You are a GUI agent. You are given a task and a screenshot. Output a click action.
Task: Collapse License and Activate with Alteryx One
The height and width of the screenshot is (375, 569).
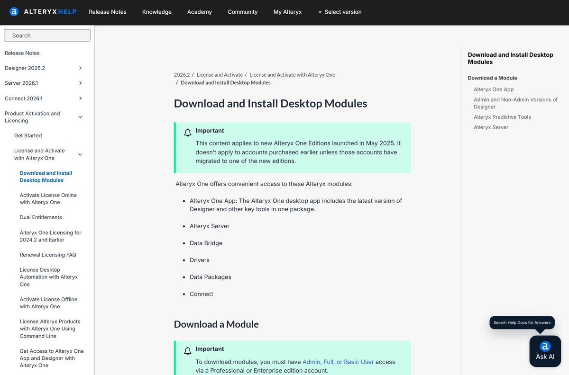click(x=80, y=154)
